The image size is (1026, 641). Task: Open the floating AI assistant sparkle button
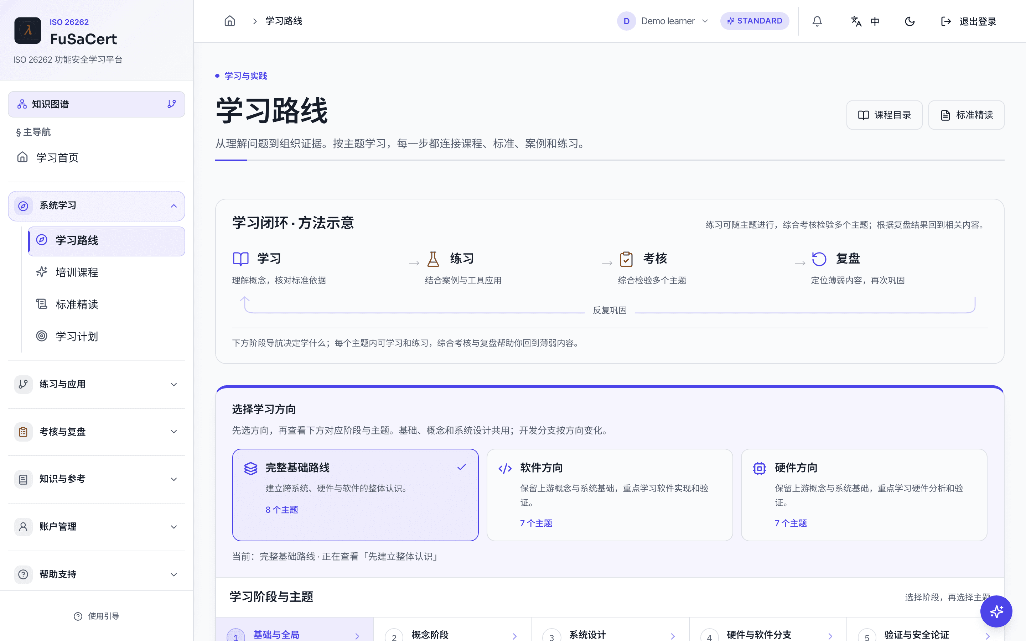point(996,611)
